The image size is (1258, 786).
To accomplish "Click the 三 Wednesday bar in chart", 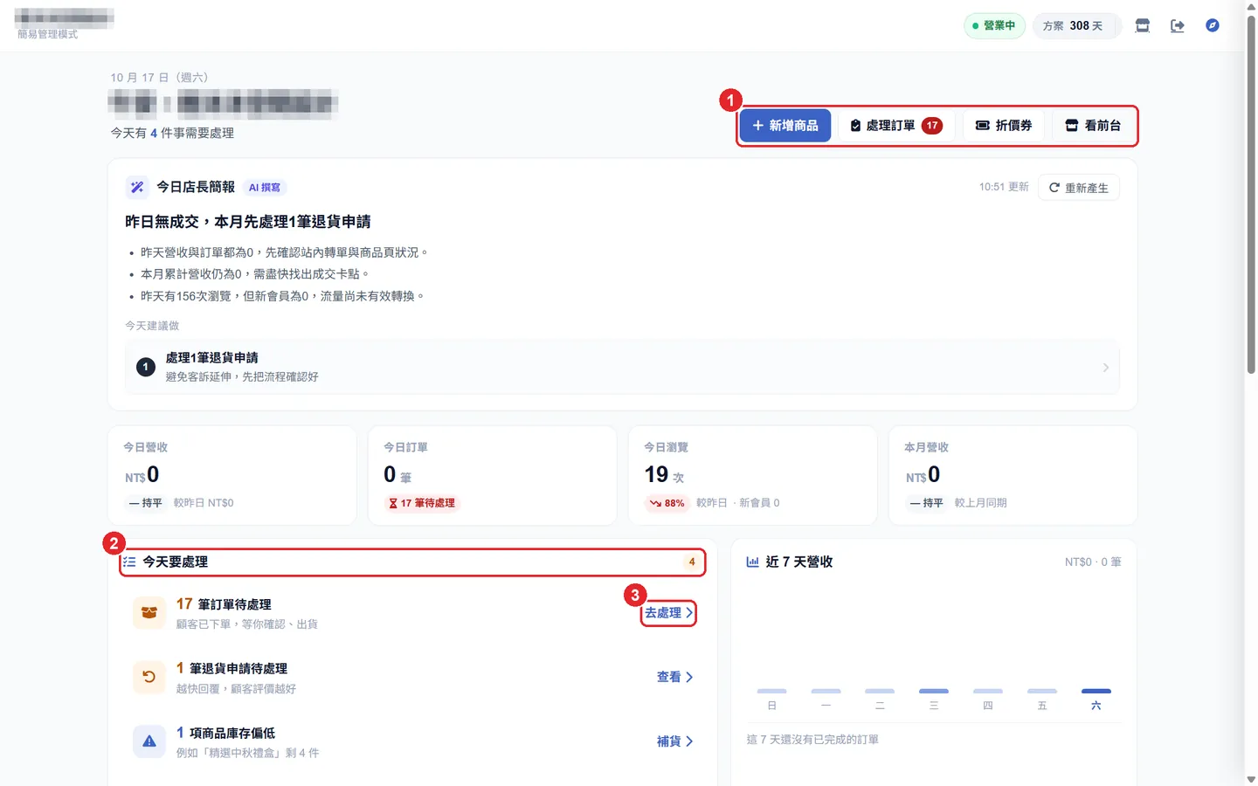I will click(934, 691).
